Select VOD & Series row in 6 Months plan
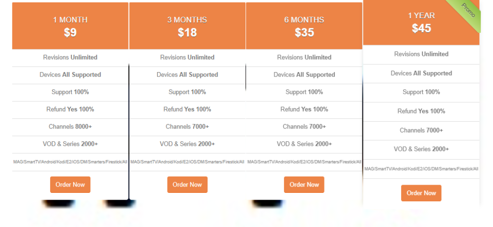 click(304, 144)
